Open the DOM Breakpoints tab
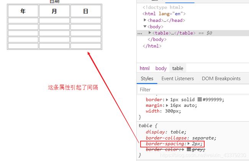 (221, 78)
